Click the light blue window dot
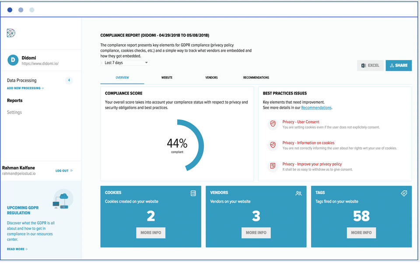 click(32, 10)
